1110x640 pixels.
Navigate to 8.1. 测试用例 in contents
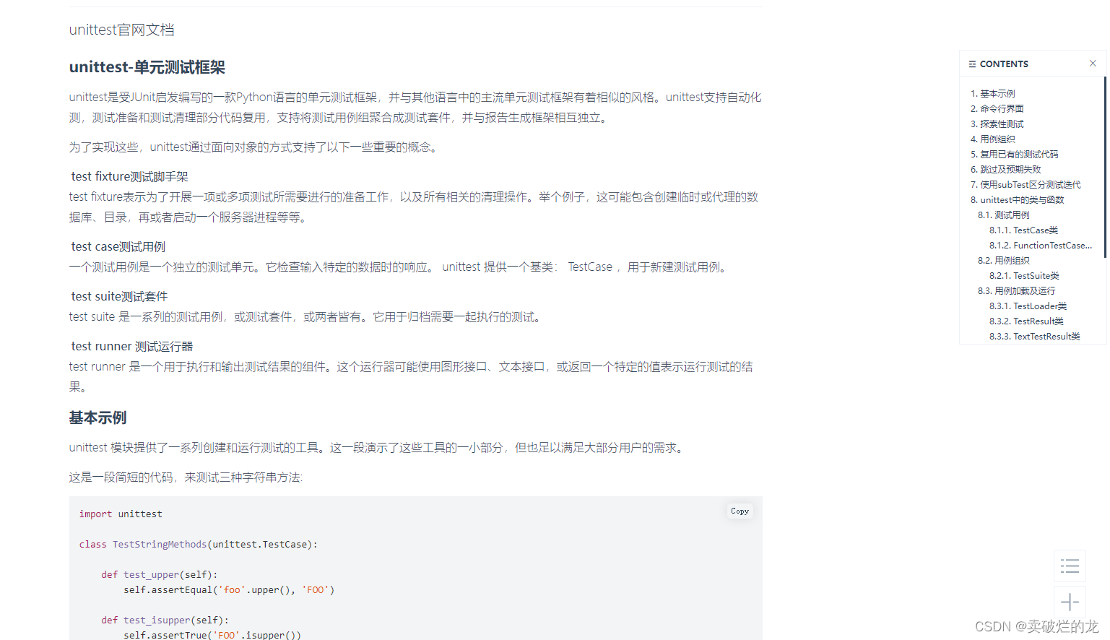click(1003, 215)
